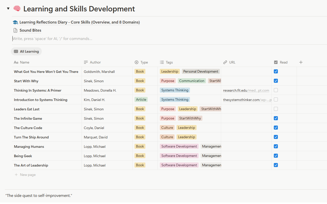327x204 pixels.
Task: Add a new column with plus icon
Action: point(301,62)
